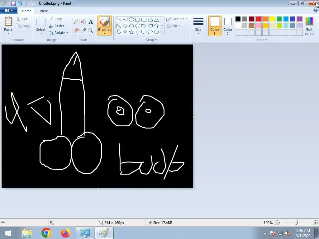The width and height of the screenshot is (319, 239).
Task: Pick the Six-point star shape
Action: tap(137, 32)
